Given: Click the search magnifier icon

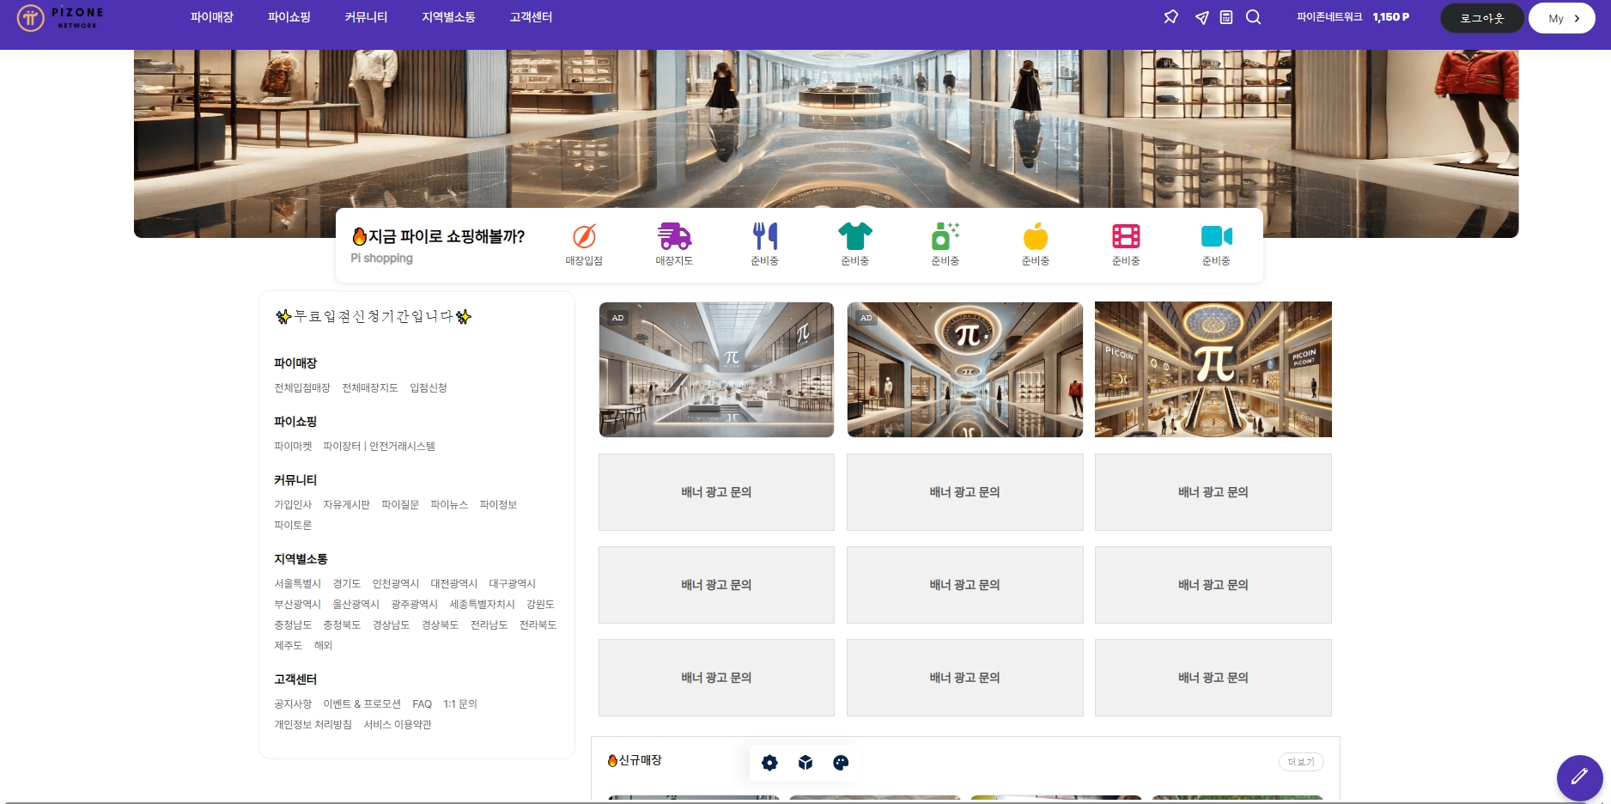Looking at the screenshot, I should (x=1254, y=17).
